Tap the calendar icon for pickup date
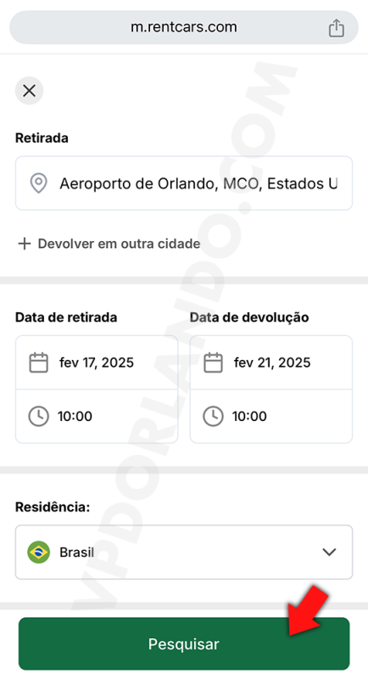Viewport: 368px width, 679px height. (38, 362)
